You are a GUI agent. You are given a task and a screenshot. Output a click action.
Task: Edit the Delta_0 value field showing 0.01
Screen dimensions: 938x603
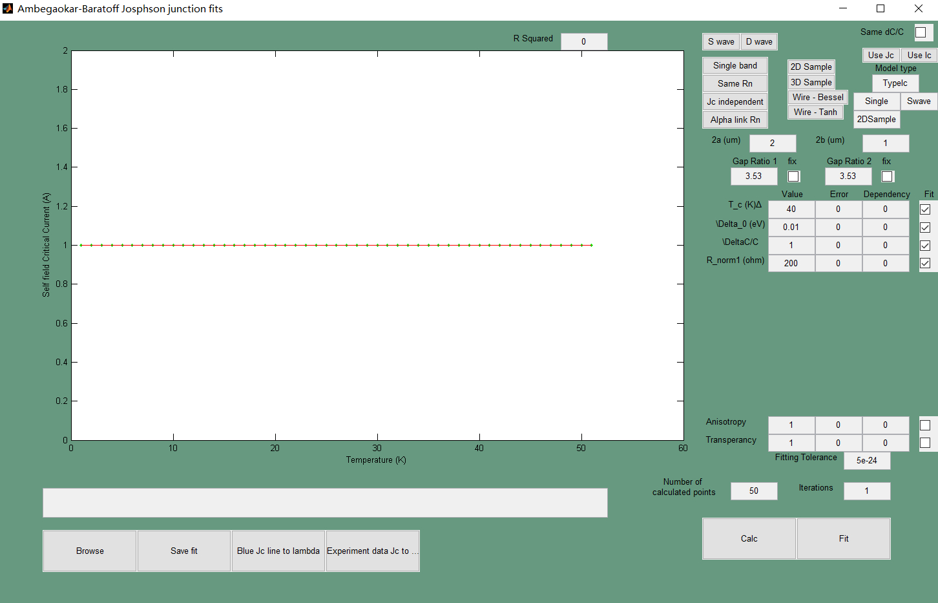point(791,227)
